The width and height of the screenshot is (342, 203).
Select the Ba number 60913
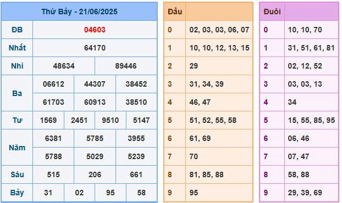[95, 102]
